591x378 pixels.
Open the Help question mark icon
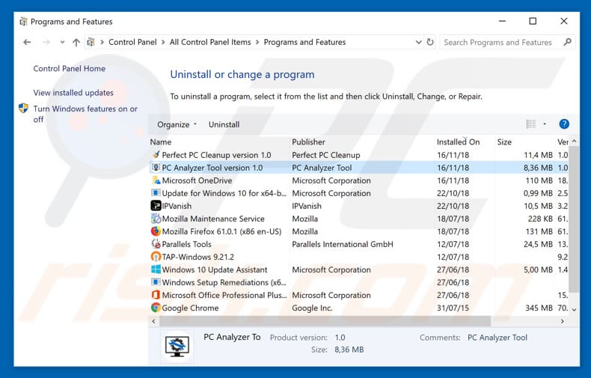click(x=564, y=124)
